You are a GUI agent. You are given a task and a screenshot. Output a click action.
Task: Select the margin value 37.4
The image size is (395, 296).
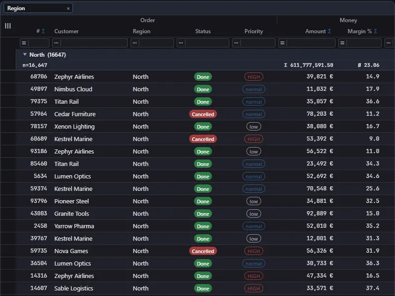coord(373,288)
